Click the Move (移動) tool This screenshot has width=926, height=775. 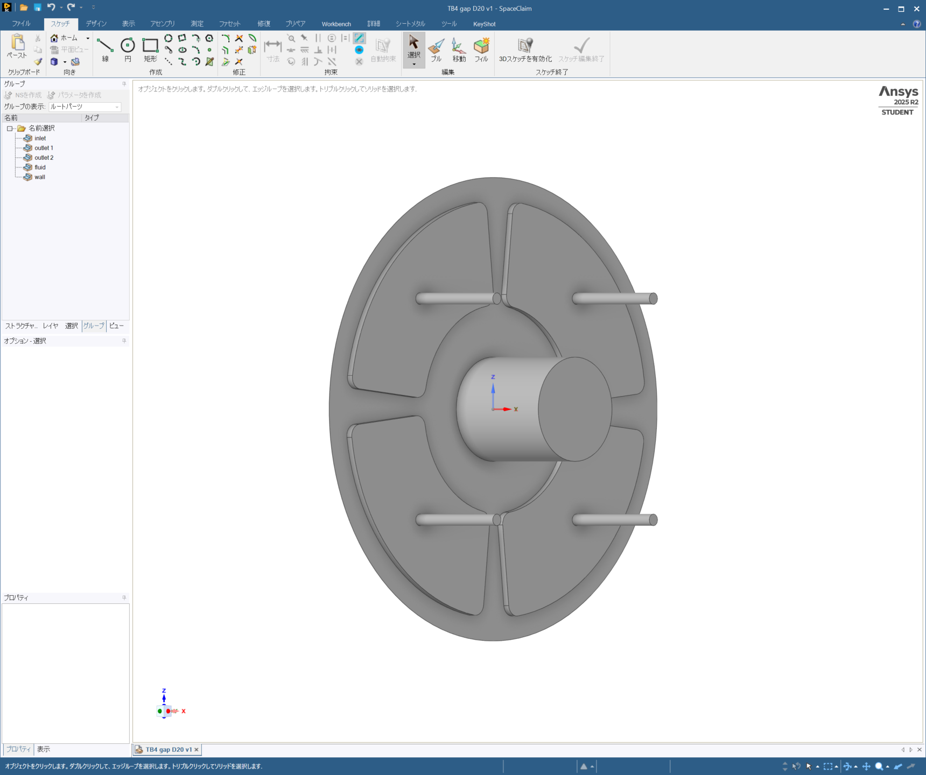459,48
